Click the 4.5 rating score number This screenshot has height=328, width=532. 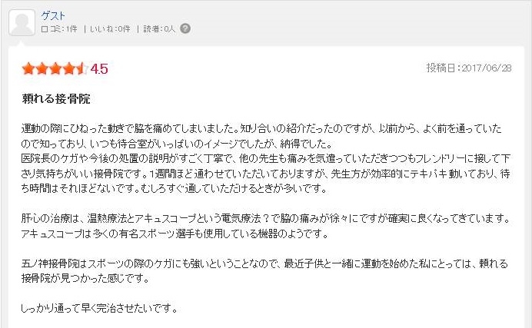[99, 69]
